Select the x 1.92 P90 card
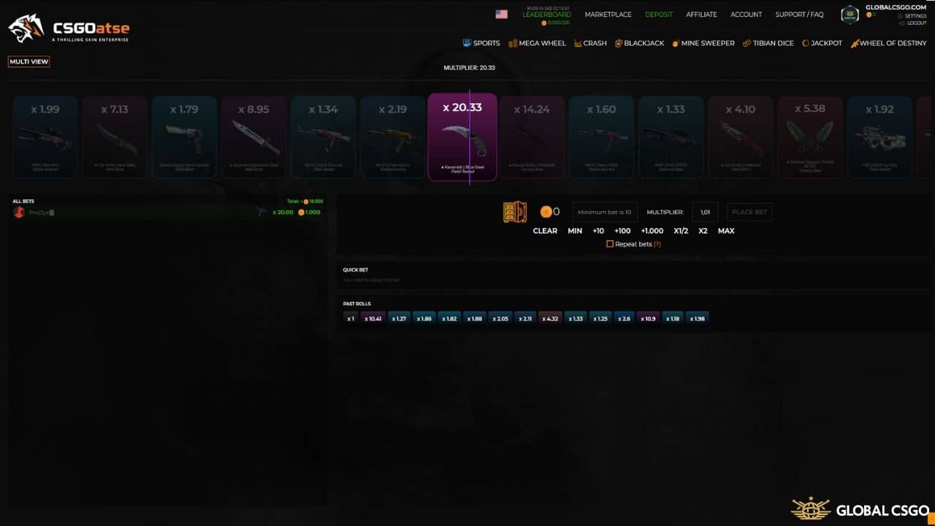The width and height of the screenshot is (935, 526). [879, 138]
